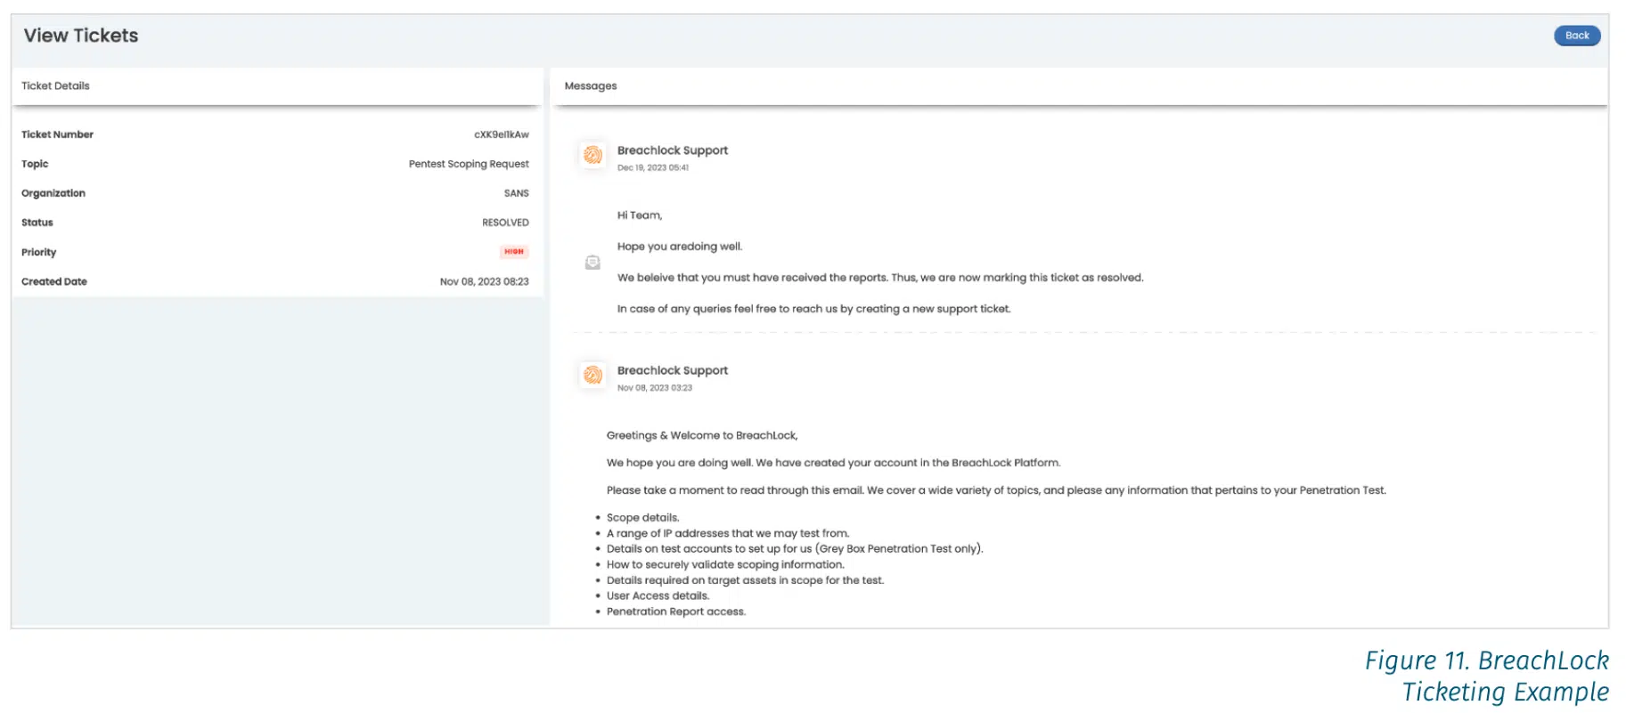Click timestamp Dec 19, 2023 05:41
Screen dimensions: 1626x713
click(653, 167)
